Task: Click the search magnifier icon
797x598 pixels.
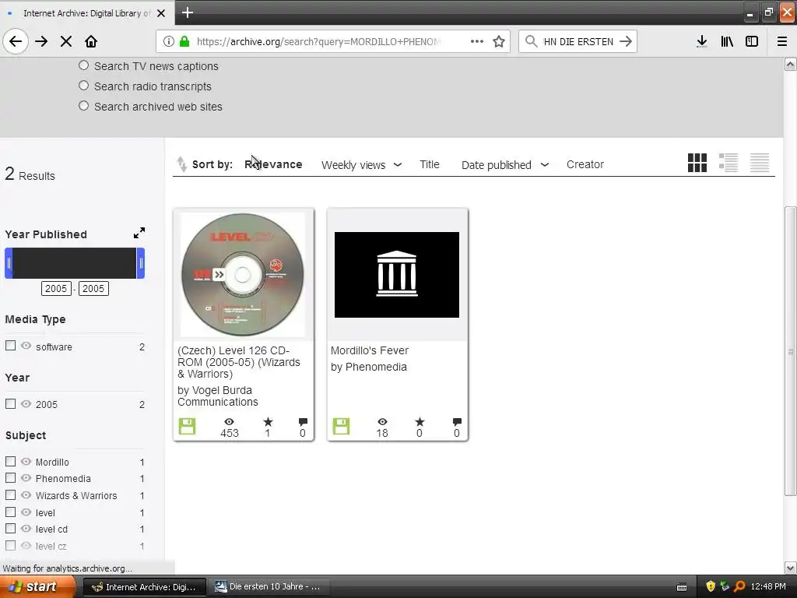Action: [531, 41]
